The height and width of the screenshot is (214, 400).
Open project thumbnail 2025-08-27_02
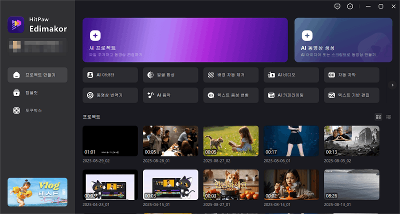(231, 140)
